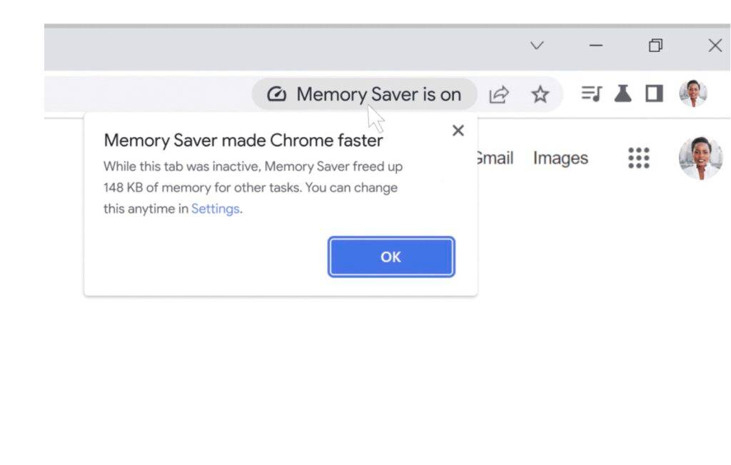The height and width of the screenshot is (465, 731).
Task: Click the OK button's blue outline
Action: tap(391, 257)
